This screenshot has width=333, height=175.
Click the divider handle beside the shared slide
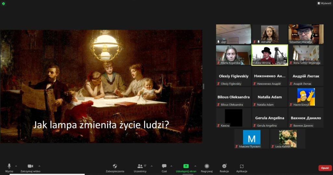pyautogui.click(x=204, y=86)
